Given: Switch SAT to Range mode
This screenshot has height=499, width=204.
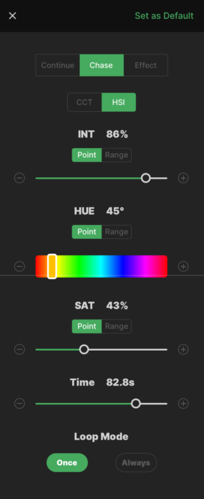Looking at the screenshot, I should point(117,326).
